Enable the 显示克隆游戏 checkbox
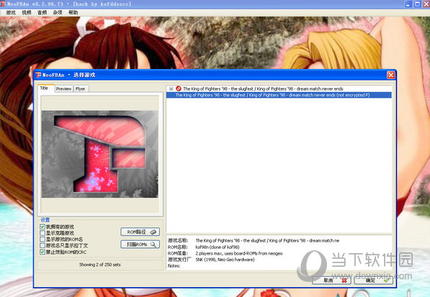 coord(42,233)
